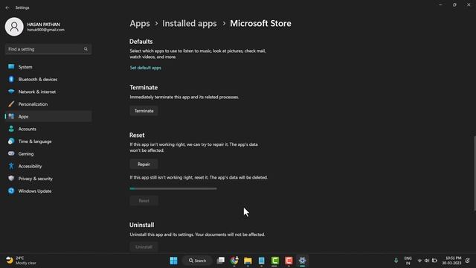
Task: Open Privacy & security settings
Action: 48,179
